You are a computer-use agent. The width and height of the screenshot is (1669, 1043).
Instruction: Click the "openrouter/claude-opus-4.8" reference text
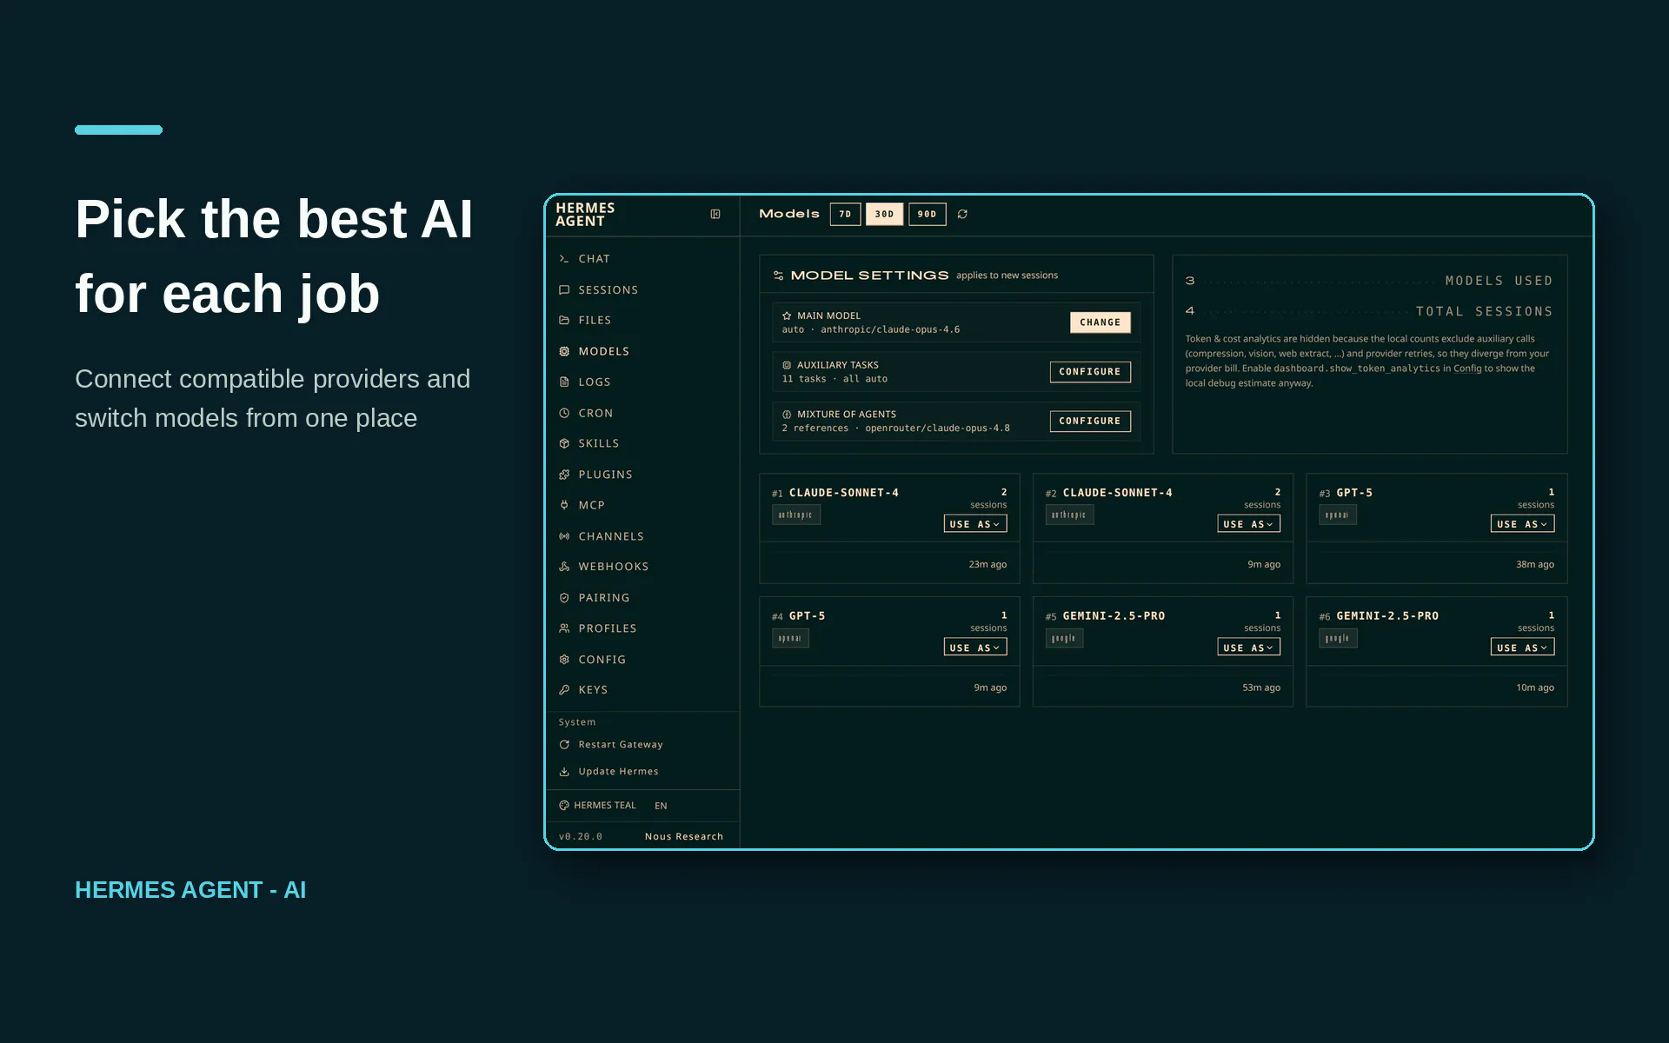coord(937,428)
